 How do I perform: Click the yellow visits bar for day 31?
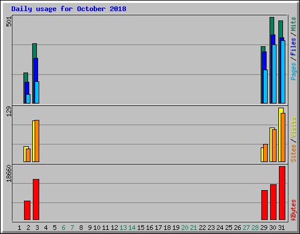point(281,135)
